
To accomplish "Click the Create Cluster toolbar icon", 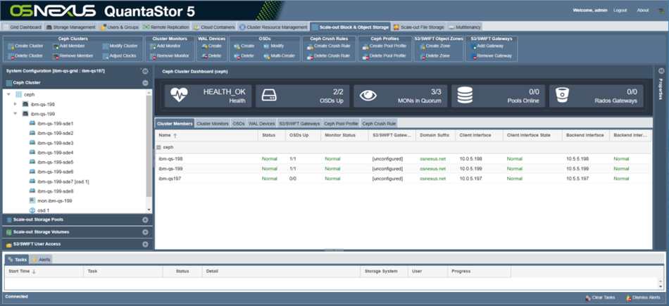I will pyautogui.click(x=11, y=46).
